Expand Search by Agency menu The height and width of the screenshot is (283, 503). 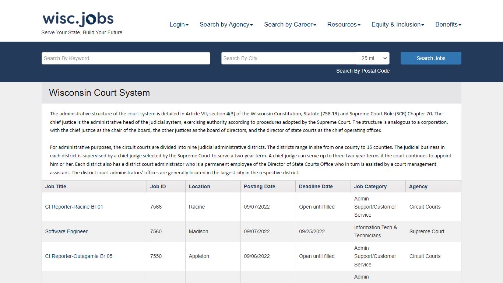(x=226, y=24)
